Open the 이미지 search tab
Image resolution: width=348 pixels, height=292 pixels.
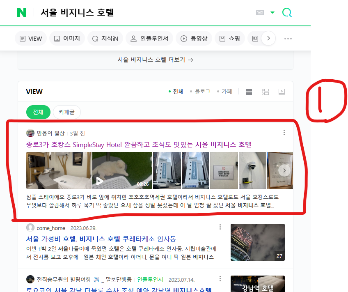67,39
